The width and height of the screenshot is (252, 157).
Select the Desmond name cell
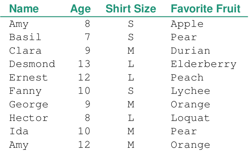click(32, 64)
